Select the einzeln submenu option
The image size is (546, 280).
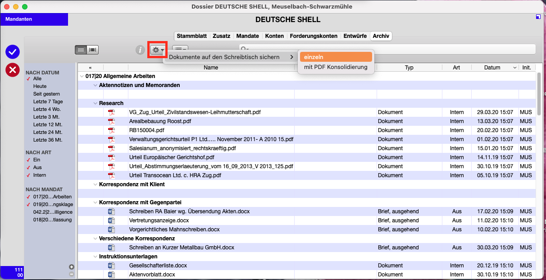[x=336, y=57]
